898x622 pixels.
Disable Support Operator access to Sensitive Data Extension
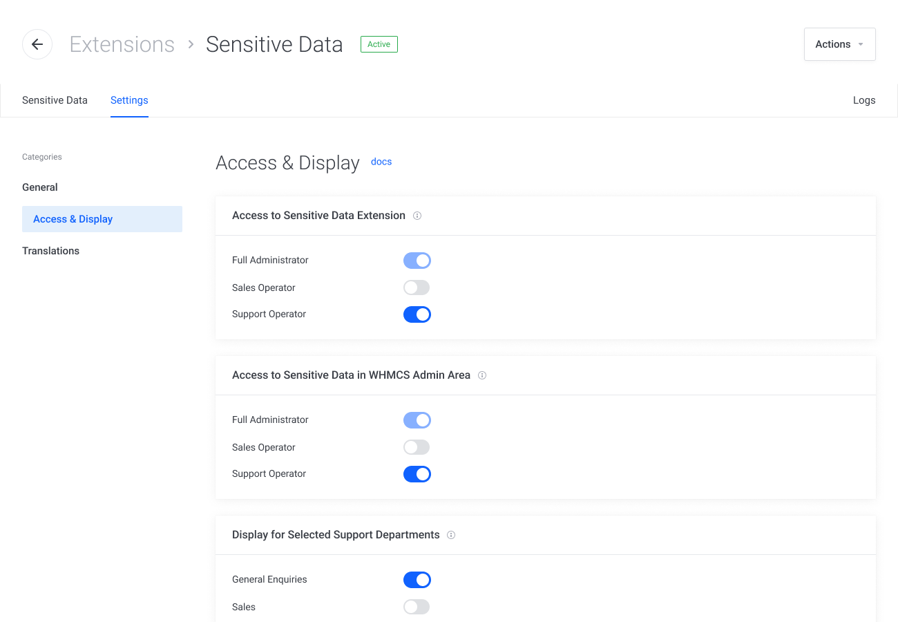coord(417,314)
